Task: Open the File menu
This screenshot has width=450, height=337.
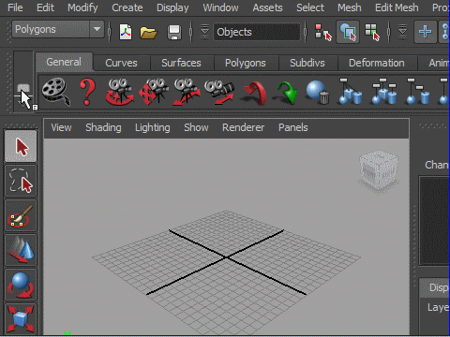Action: pos(15,7)
